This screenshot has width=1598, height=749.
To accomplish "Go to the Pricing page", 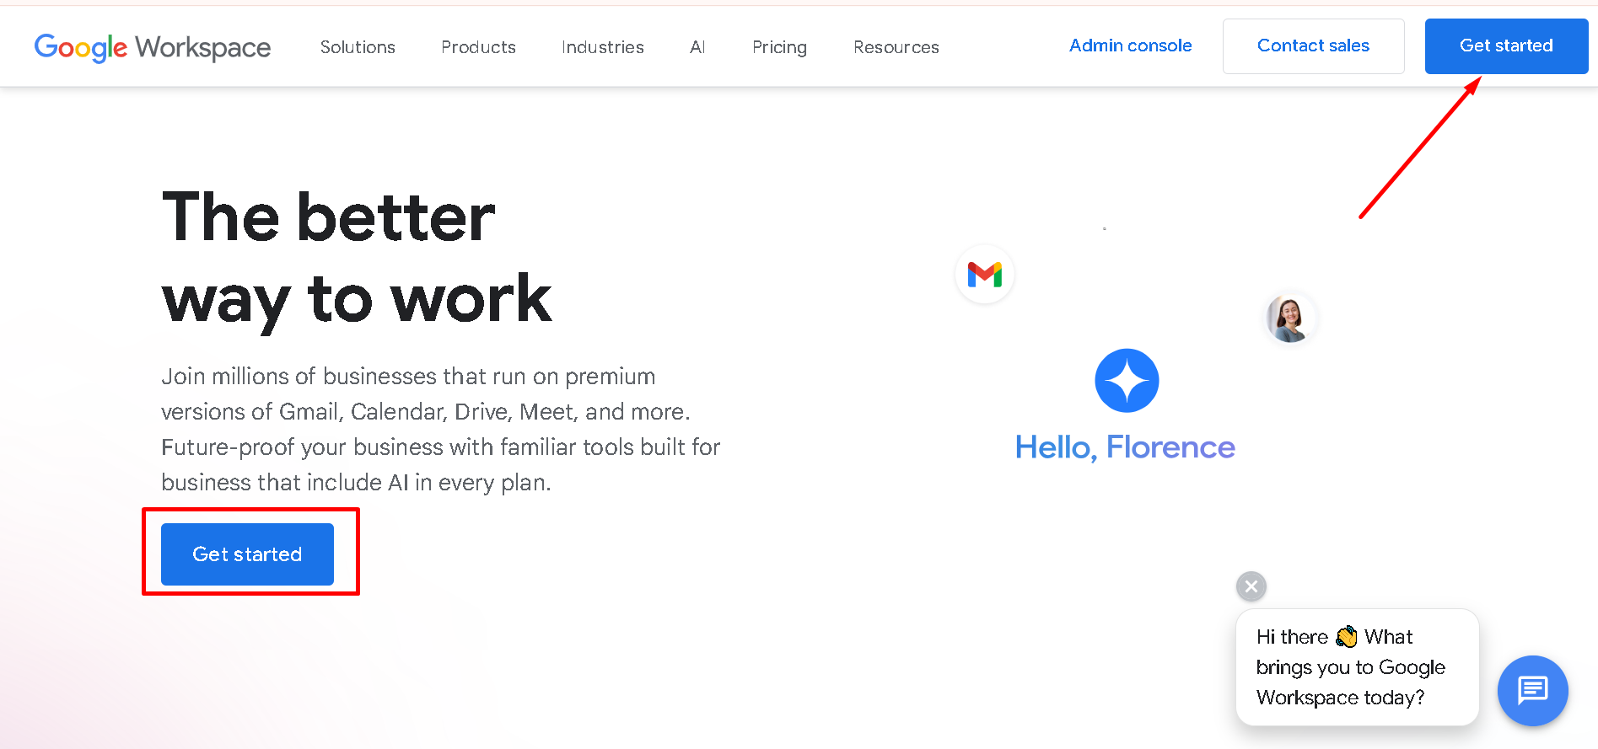I will tap(779, 47).
